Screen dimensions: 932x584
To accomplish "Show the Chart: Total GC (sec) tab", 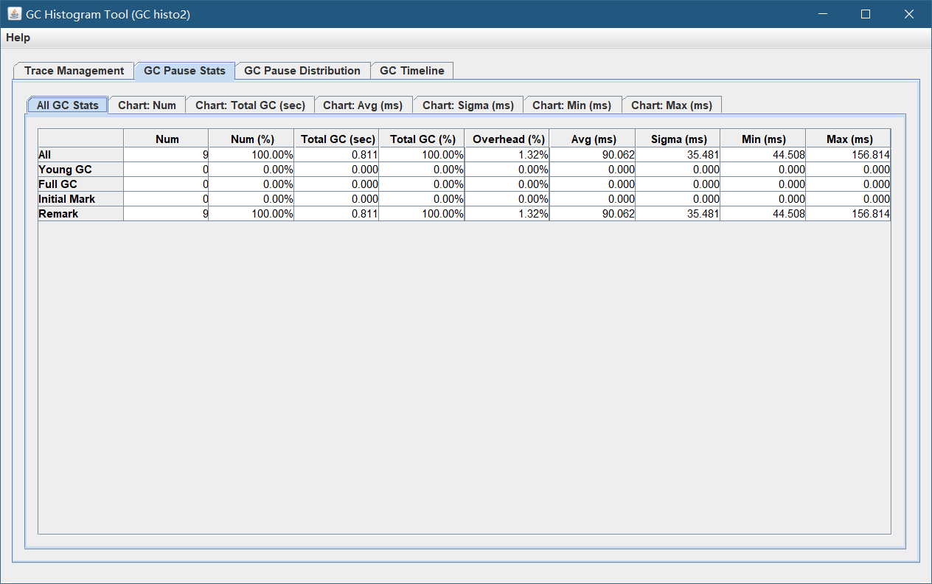I will pyautogui.click(x=250, y=105).
